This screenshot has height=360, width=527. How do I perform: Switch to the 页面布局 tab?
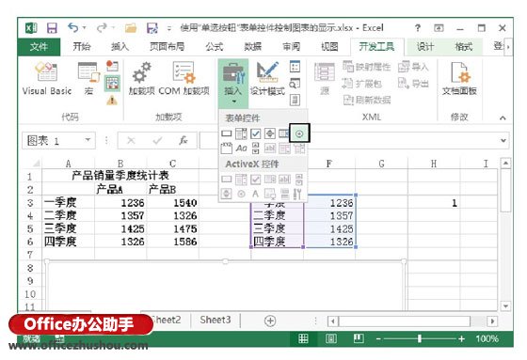click(x=168, y=47)
